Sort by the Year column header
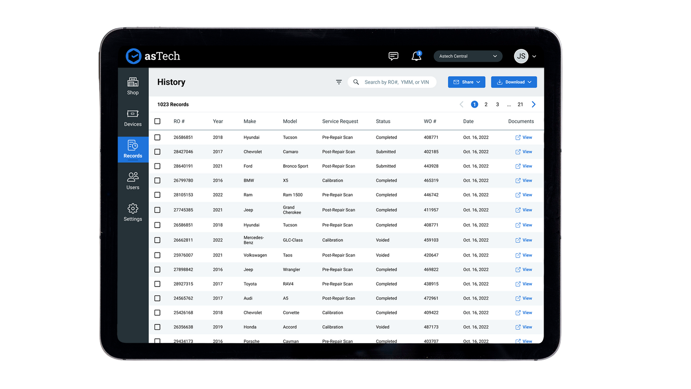The width and height of the screenshot is (691, 389). click(x=218, y=121)
